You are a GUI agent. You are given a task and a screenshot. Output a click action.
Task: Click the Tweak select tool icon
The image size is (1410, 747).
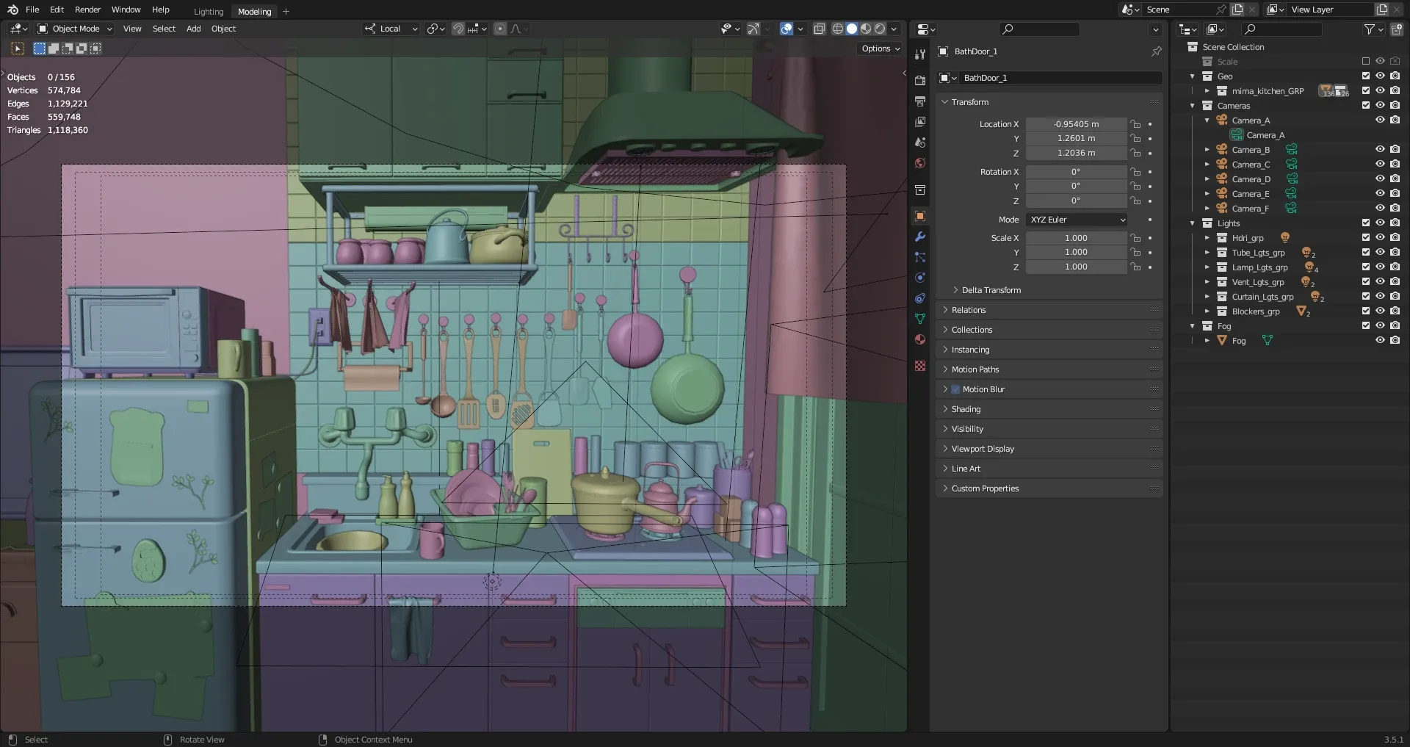tap(18, 48)
